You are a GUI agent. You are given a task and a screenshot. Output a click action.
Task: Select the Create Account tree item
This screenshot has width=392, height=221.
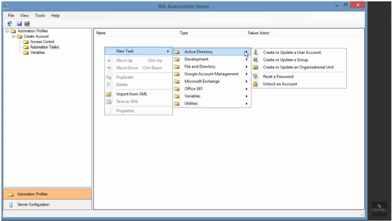coord(36,36)
